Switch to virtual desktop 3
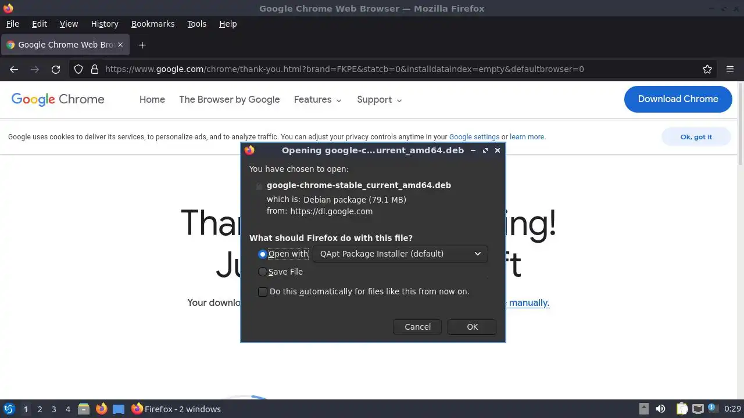This screenshot has width=744, height=418. [x=53, y=409]
